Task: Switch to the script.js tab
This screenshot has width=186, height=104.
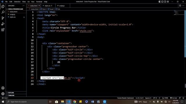Action: [x=63, y=6]
